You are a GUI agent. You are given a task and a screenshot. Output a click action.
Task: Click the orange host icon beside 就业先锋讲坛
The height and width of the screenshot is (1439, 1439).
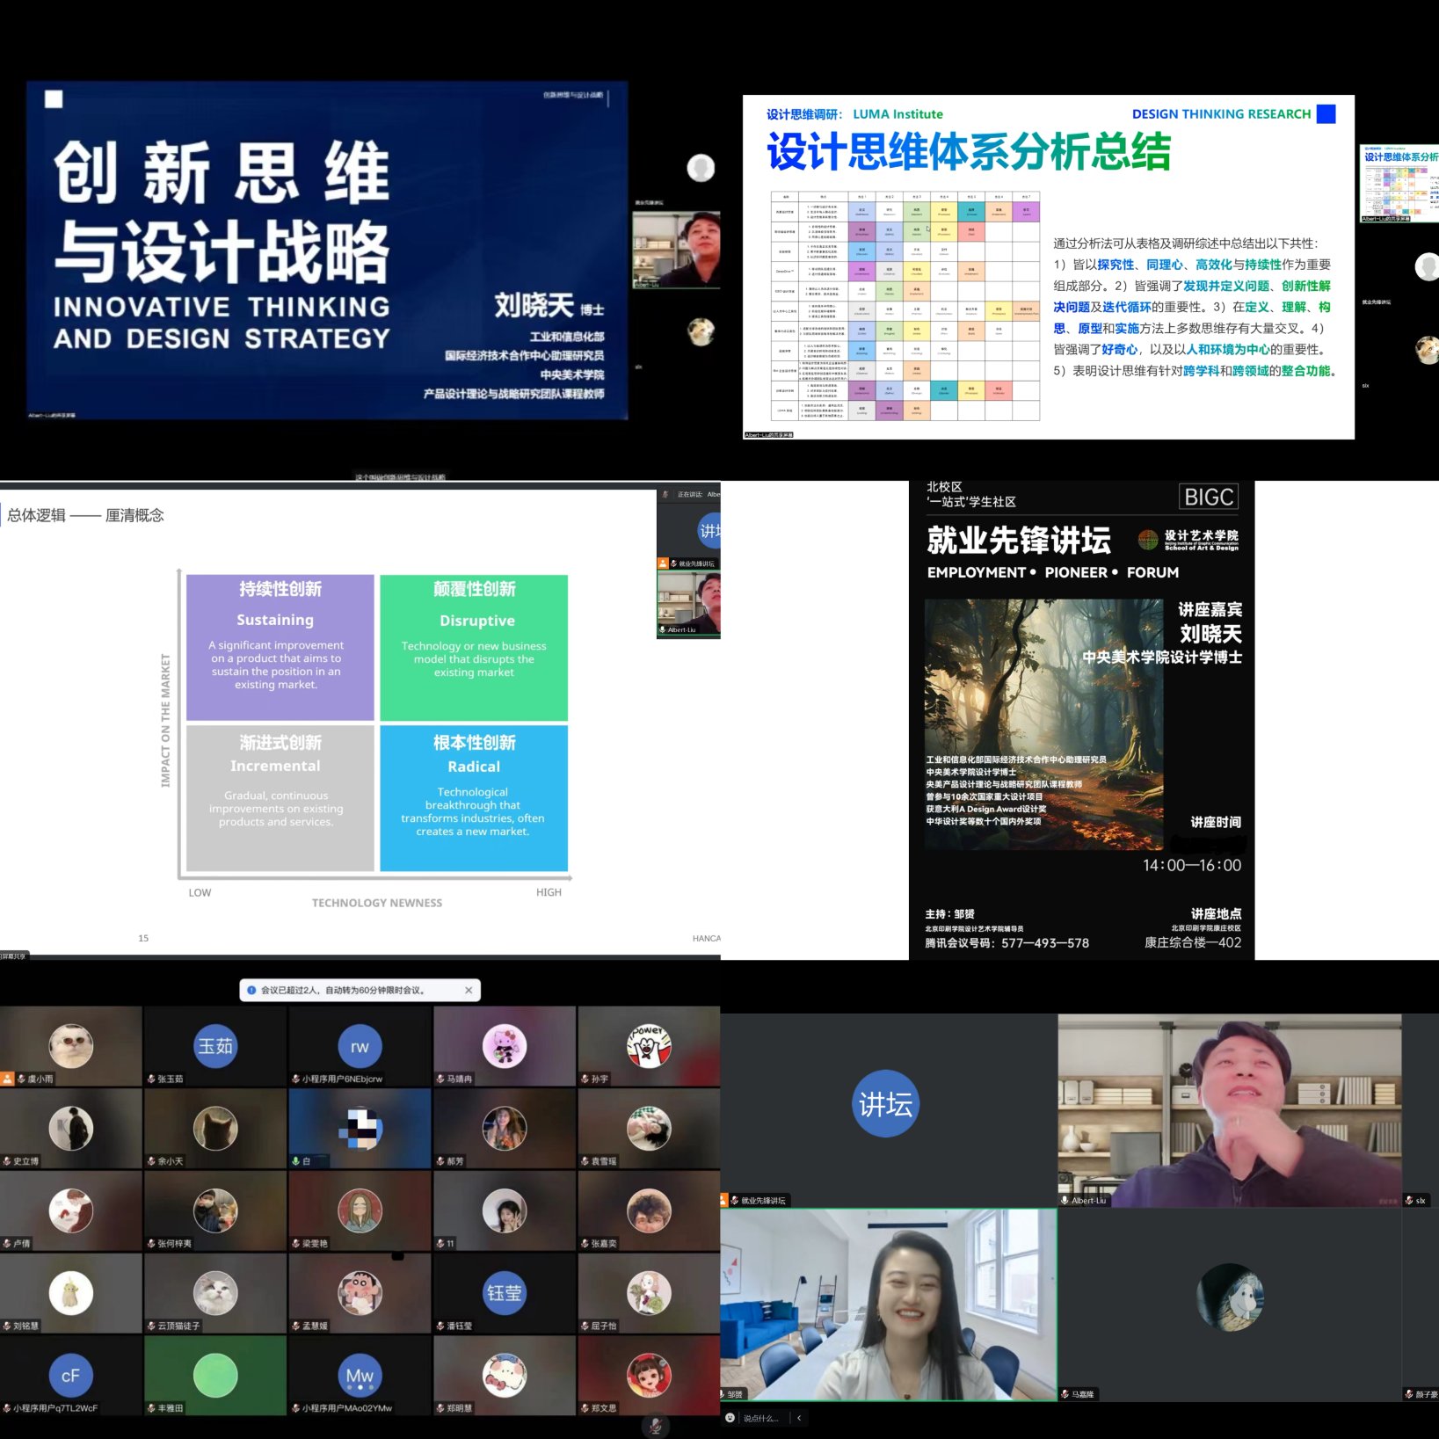[x=723, y=1200]
